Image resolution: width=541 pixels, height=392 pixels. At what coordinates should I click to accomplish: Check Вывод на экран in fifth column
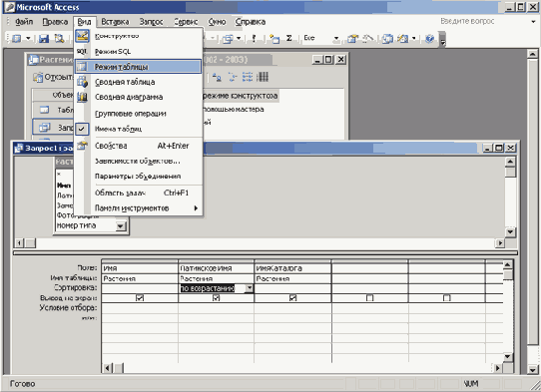pyautogui.click(x=447, y=298)
